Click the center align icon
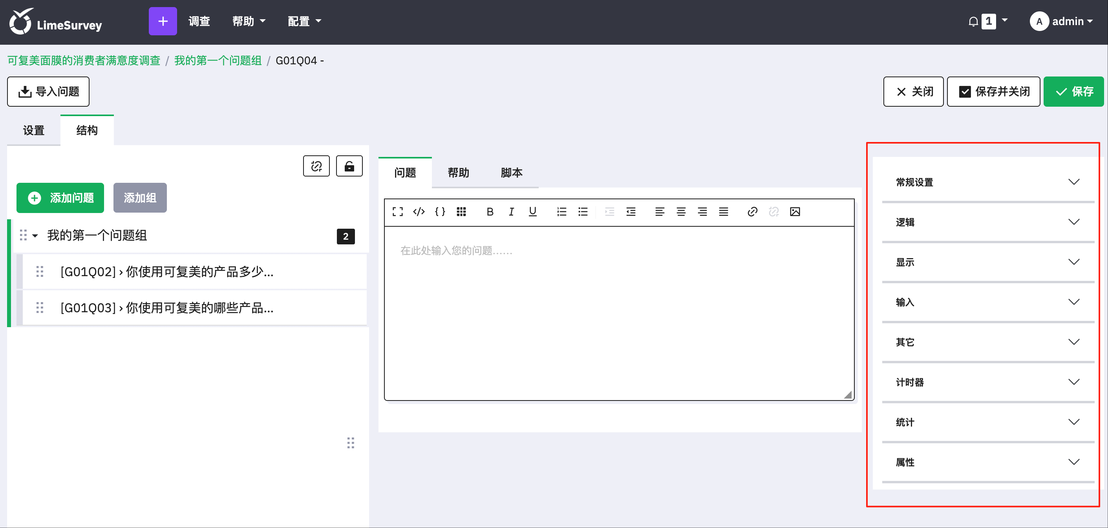 680,211
